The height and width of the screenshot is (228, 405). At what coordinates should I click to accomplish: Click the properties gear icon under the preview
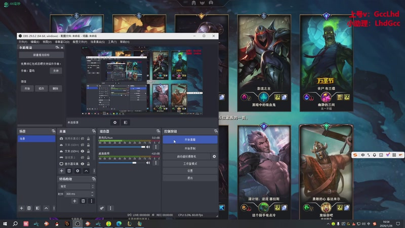(115, 123)
